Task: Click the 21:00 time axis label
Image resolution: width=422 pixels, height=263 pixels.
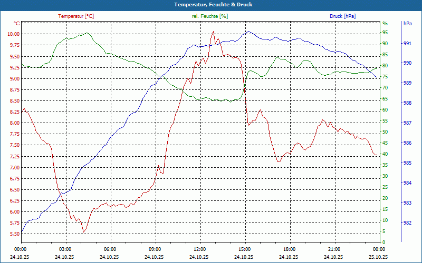Action: tap(335, 249)
